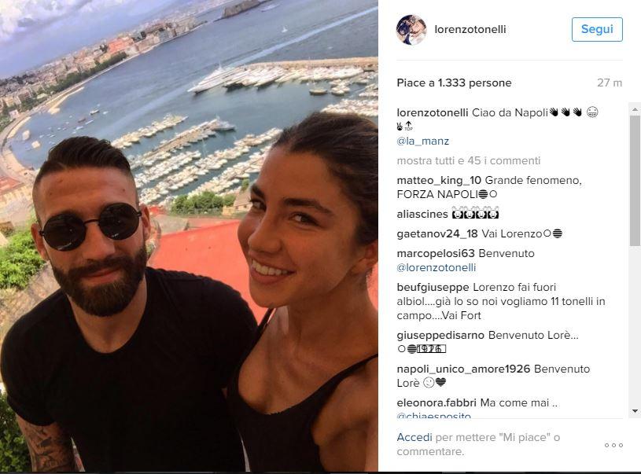
Task: Open eleonora.fabbri's profile from comment
Action: [x=437, y=403]
